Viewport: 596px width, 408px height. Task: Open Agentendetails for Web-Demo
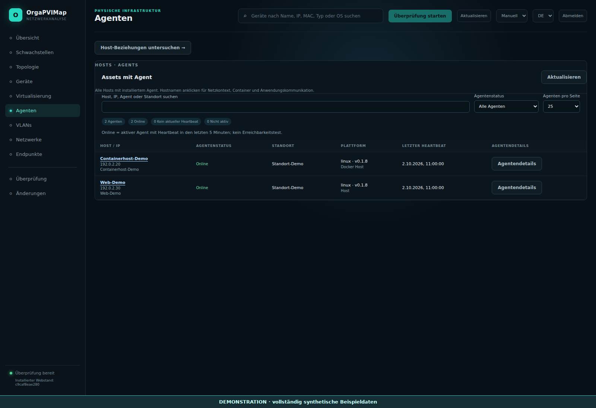[x=517, y=188]
